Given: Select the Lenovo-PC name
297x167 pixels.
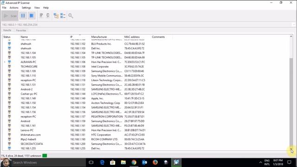Looking at the screenshot, I should point(27,130).
